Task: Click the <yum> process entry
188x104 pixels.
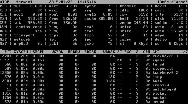Action: 158,60
